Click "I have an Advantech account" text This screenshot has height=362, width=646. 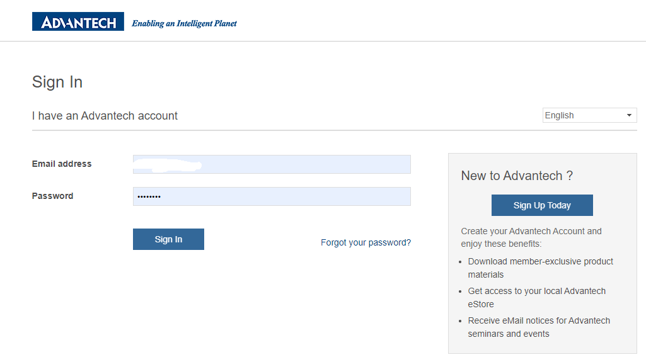[x=105, y=116]
